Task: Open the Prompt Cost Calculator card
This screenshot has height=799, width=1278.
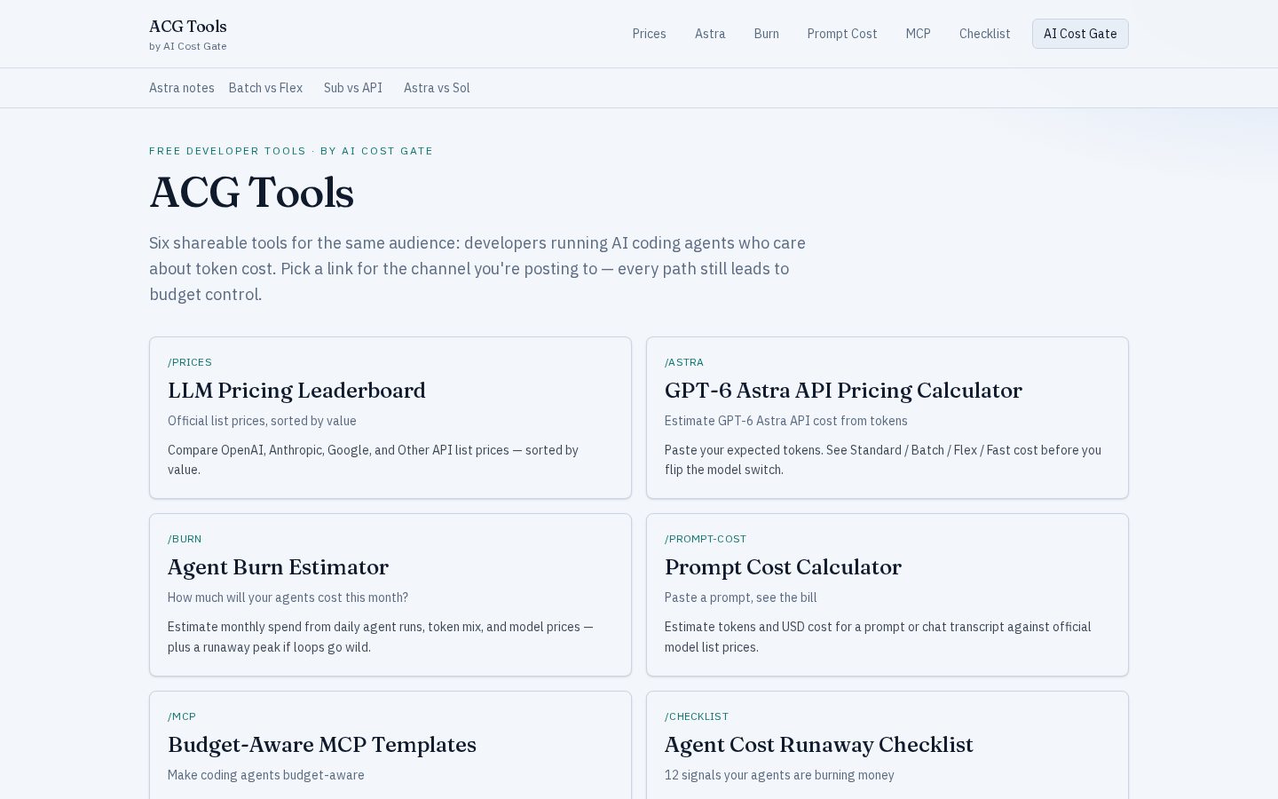Action: pyautogui.click(x=887, y=595)
